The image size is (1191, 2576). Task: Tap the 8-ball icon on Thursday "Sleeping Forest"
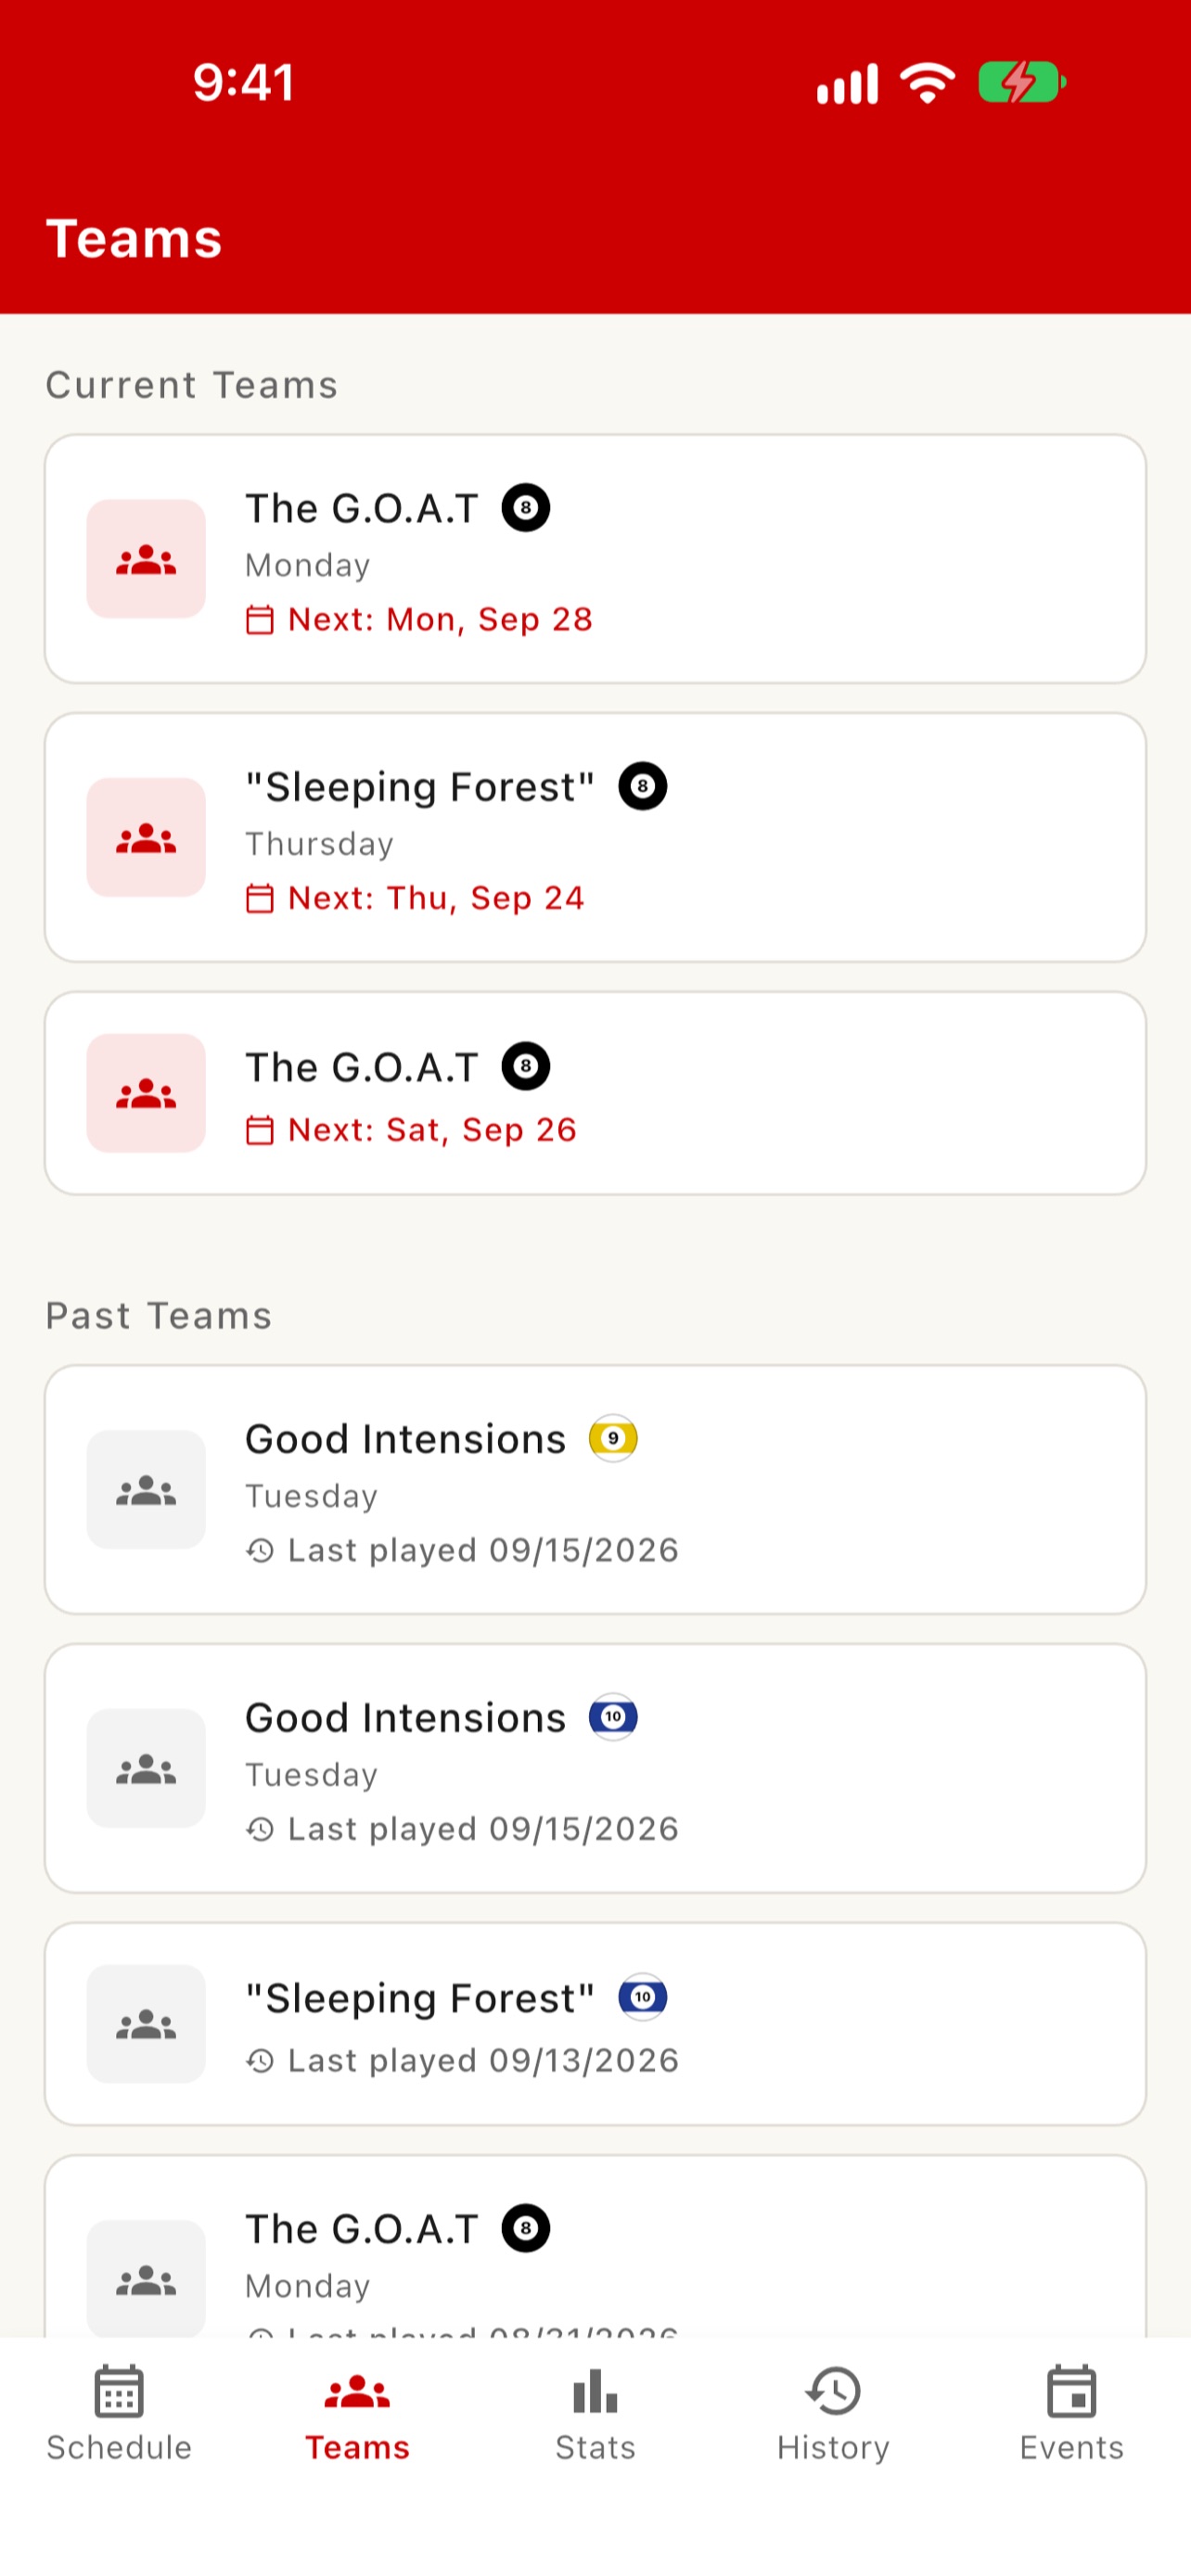point(643,786)
